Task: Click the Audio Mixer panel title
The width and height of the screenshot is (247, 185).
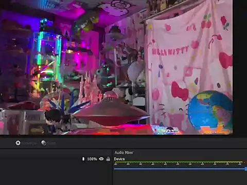Action: pos(124,153)
